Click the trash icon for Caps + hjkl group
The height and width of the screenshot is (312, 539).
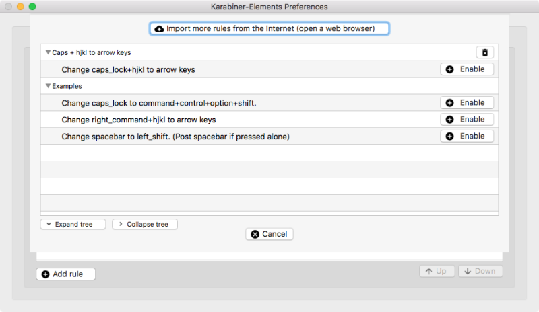pyautogui.click(x=485, y=52)
